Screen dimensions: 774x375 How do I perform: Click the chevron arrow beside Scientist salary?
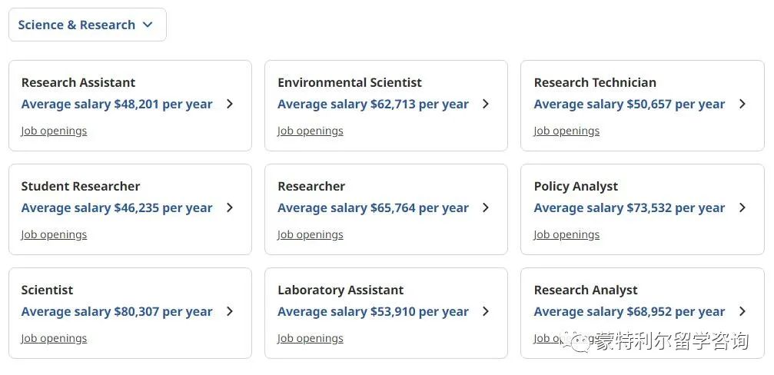coord(230,311)
